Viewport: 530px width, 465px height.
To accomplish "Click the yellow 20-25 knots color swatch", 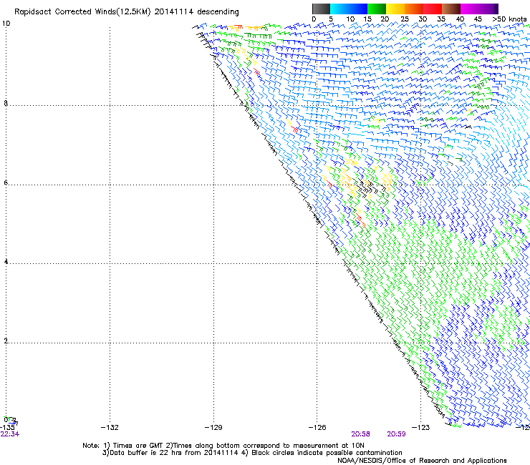I will [395, 9].
